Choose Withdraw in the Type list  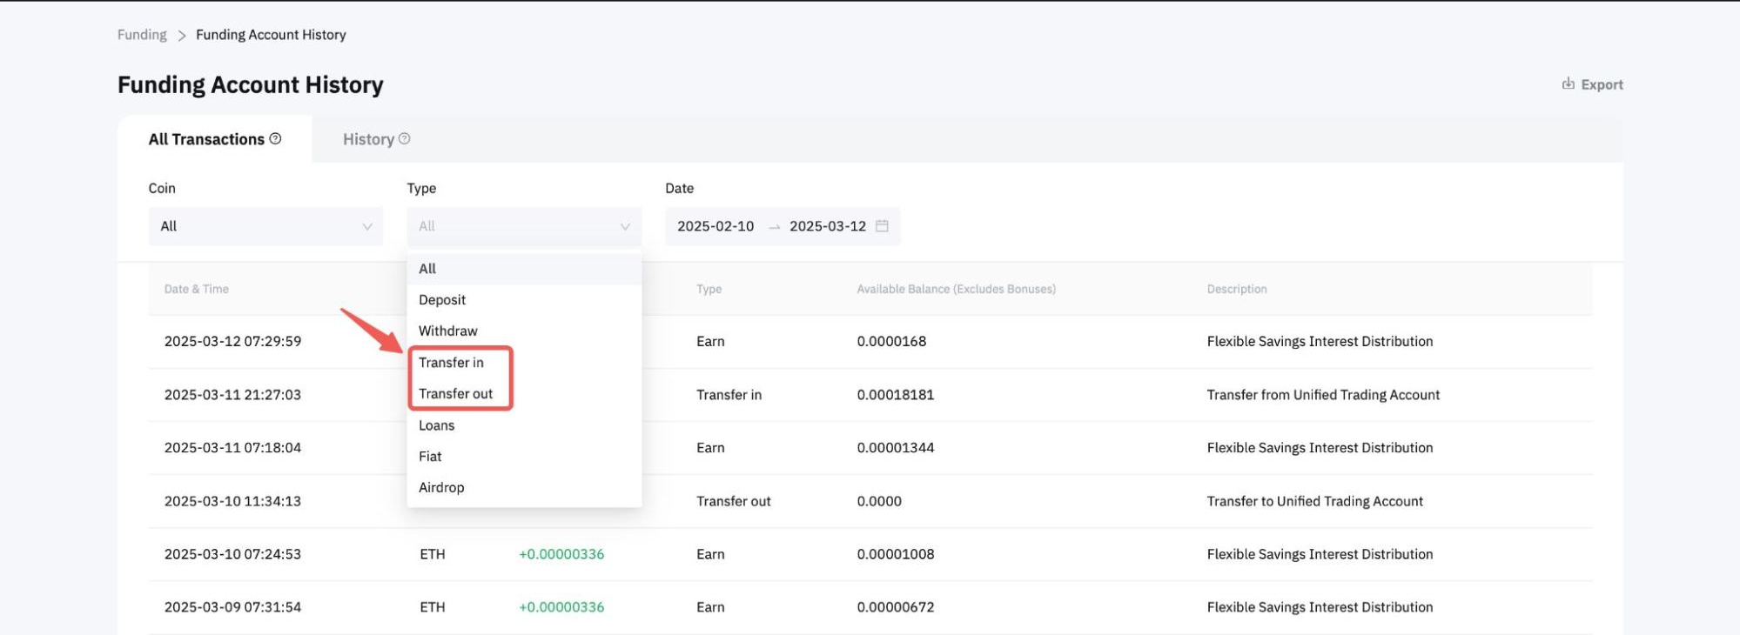(x=447, y=331)
